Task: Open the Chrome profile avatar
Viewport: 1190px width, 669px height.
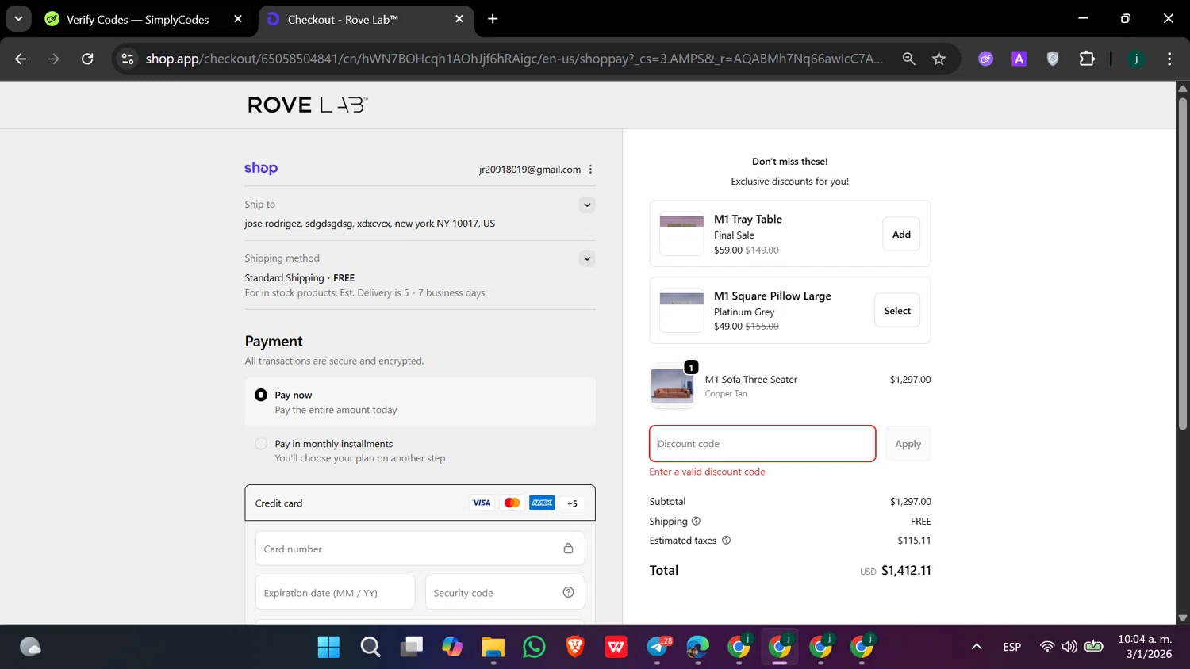Action: pyautogui.click(x=1136, y=59)
